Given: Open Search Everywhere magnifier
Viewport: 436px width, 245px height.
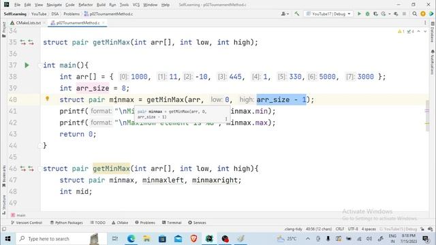Looking at the screenshot, I should [x=415, y=14].
